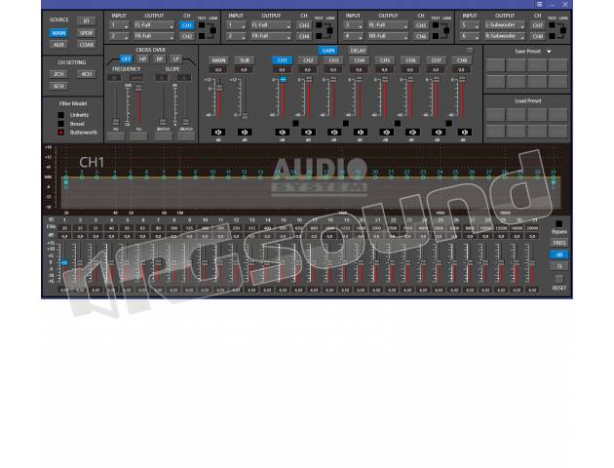Screen dimensions: 614x468
Task: Toggle the TEST box next to CH2
Action: [202, 36]
